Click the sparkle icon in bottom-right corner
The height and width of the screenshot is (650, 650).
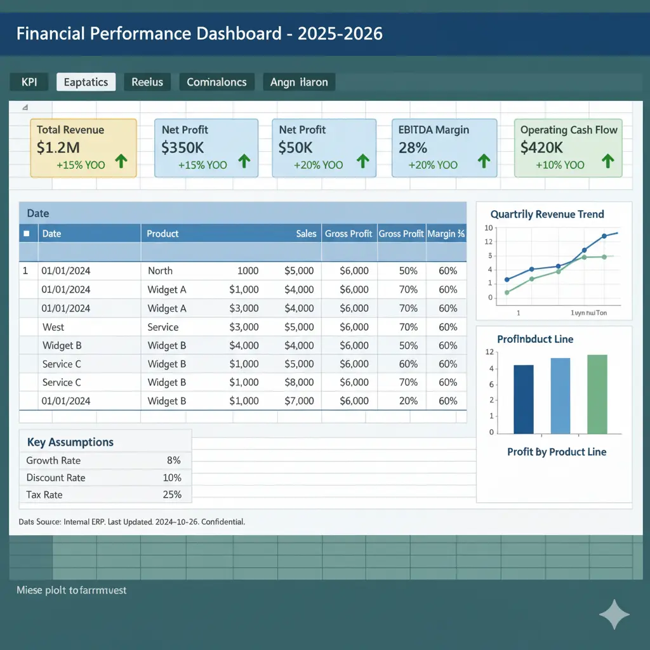pyautogui.click(x=614, y=614)
